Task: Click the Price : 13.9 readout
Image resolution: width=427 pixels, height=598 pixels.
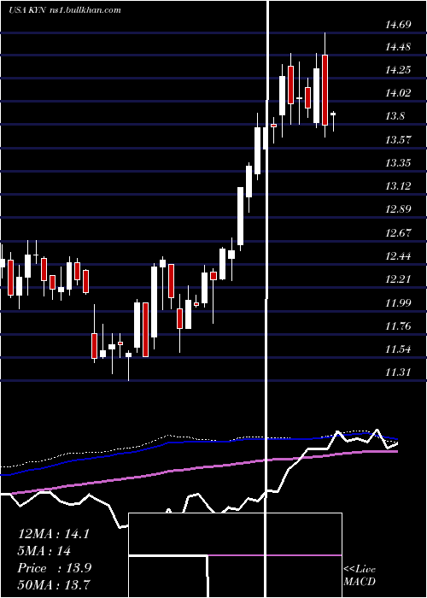Action: pos(55,568)
